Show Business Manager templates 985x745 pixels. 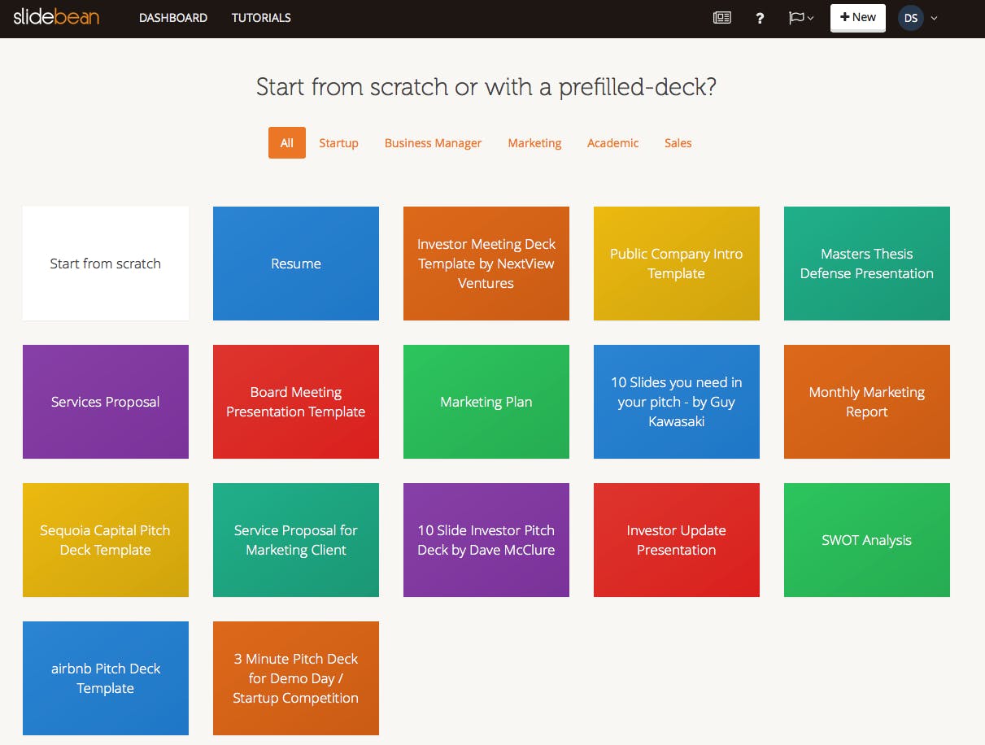tap(433, 143)
